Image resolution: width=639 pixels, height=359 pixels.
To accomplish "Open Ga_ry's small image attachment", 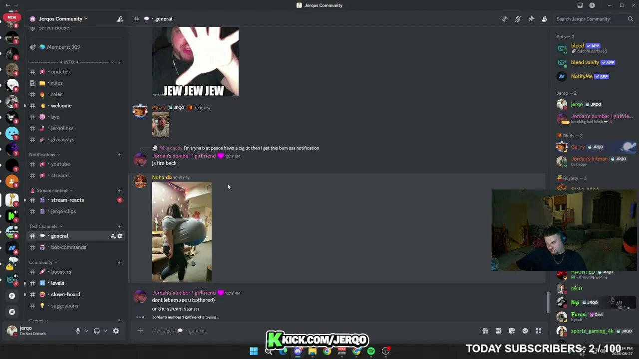I will pyautogui.click(x=161, y=125).
